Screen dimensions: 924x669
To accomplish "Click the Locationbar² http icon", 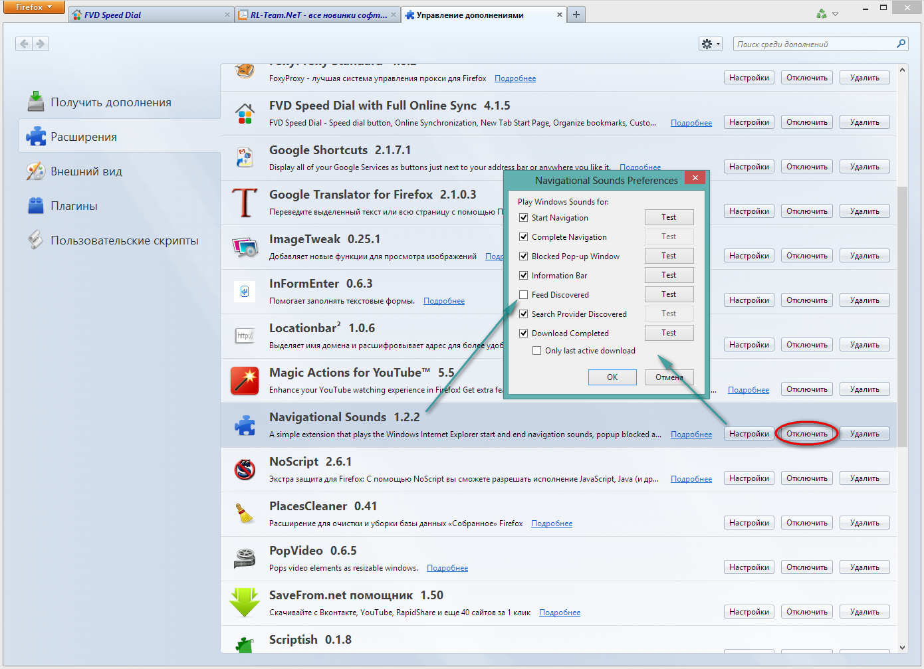I will pyautogui.click(x=245, y=336).
